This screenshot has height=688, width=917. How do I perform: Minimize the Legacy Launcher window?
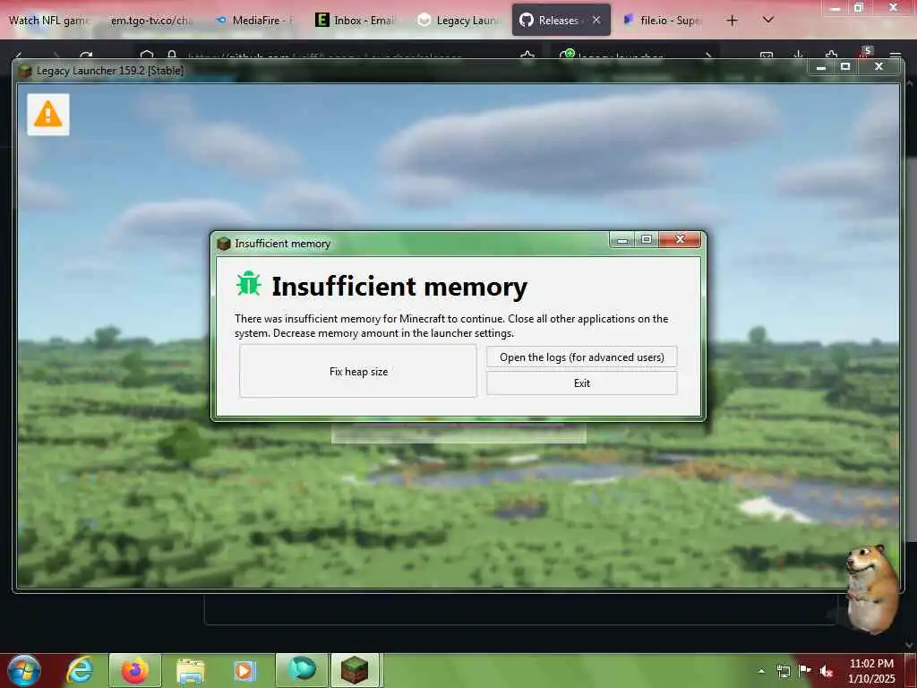821,66
